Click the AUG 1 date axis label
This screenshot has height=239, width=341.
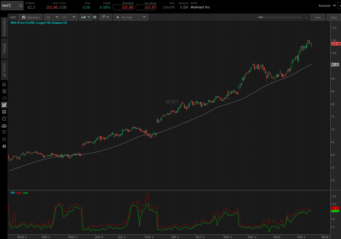(x=149, y=237)
